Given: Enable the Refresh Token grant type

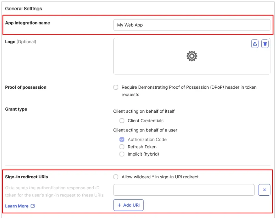Looking at the screenshot, I should tap(122, 147).
